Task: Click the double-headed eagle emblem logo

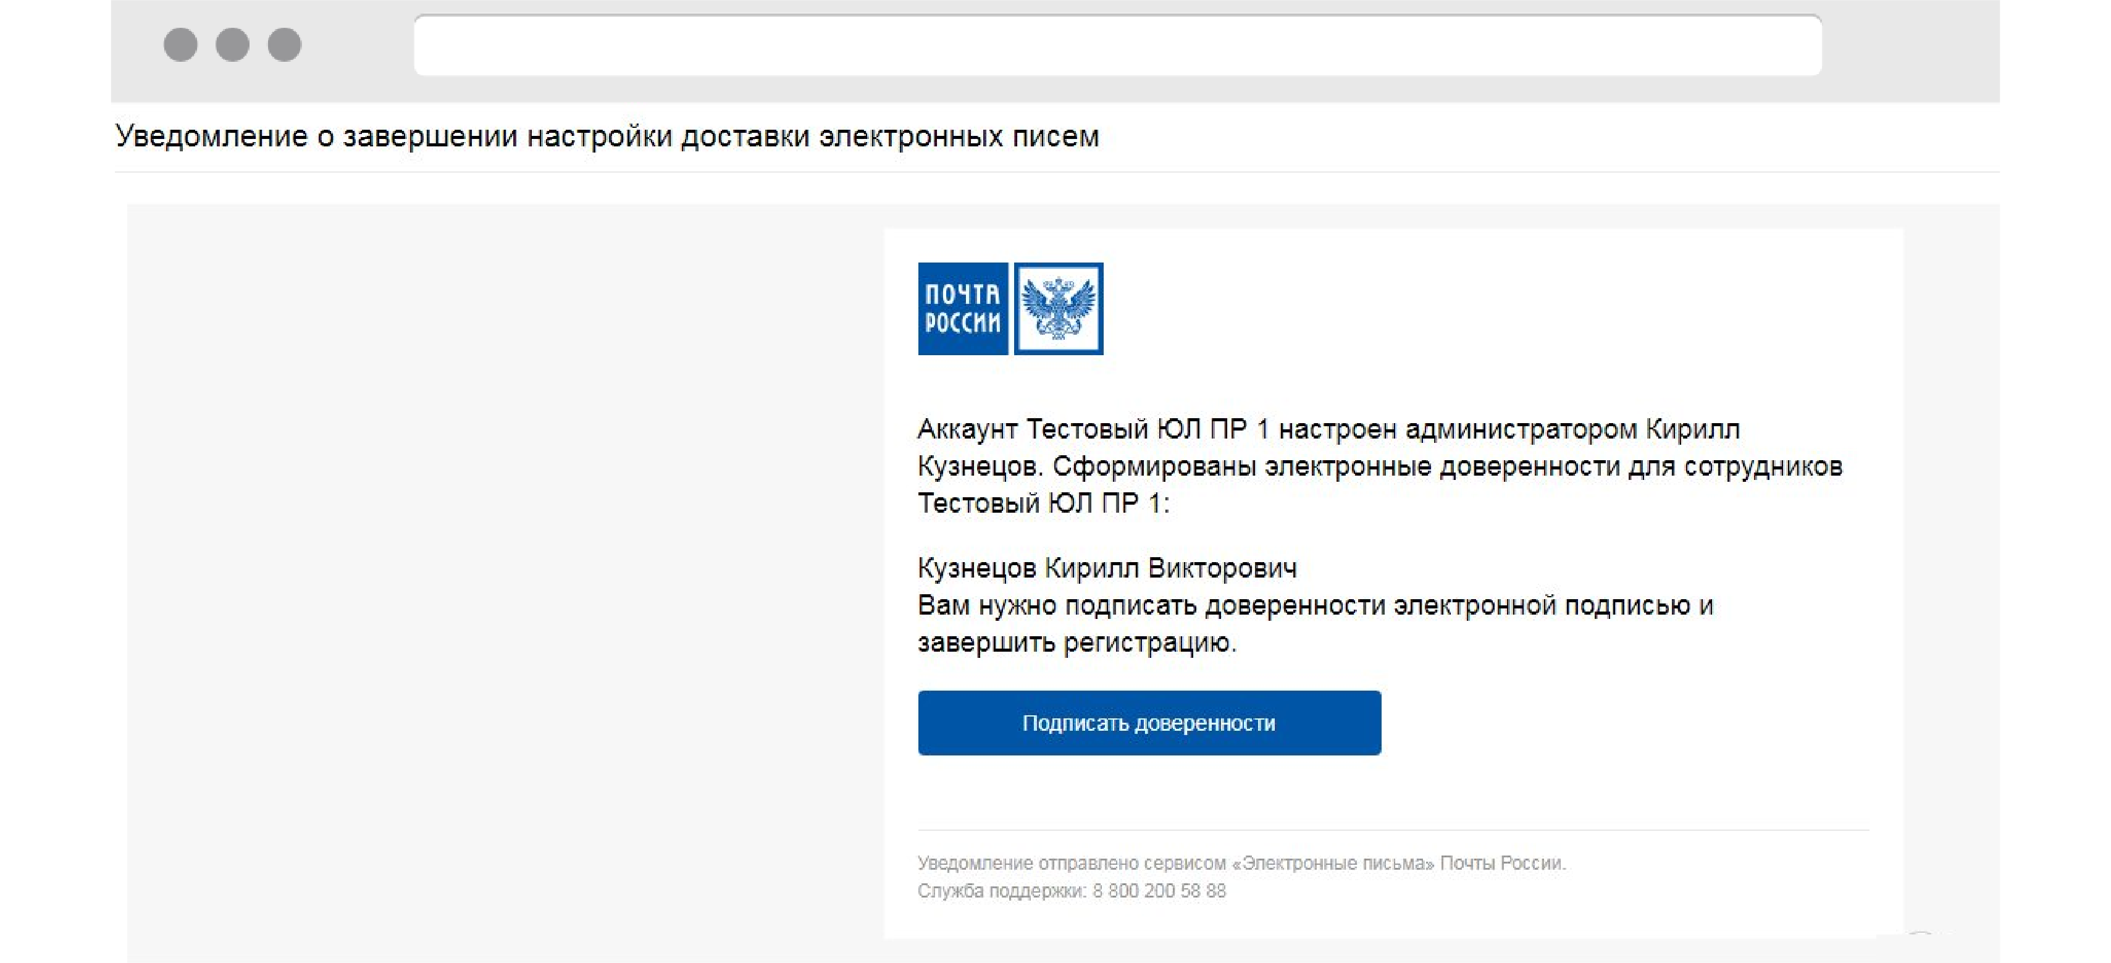Action: pos(1059,308)
